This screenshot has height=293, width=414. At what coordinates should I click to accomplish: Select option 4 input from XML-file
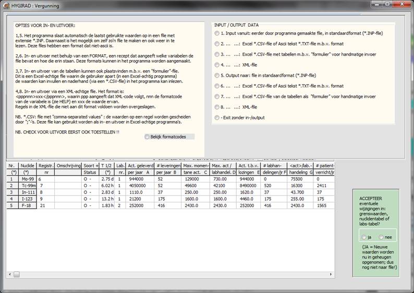tap(217, 65)
